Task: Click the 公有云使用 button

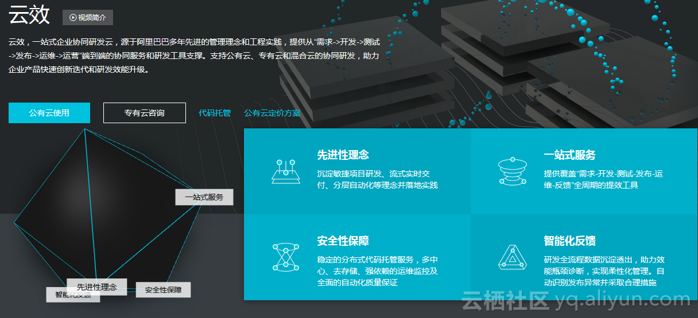Action: (x=49, y=113)
